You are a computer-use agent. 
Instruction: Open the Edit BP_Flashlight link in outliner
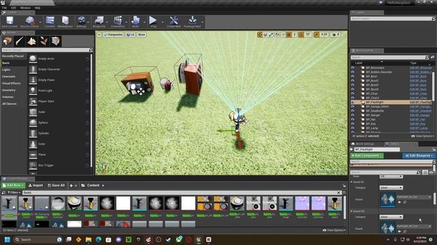tap(421, 102)
